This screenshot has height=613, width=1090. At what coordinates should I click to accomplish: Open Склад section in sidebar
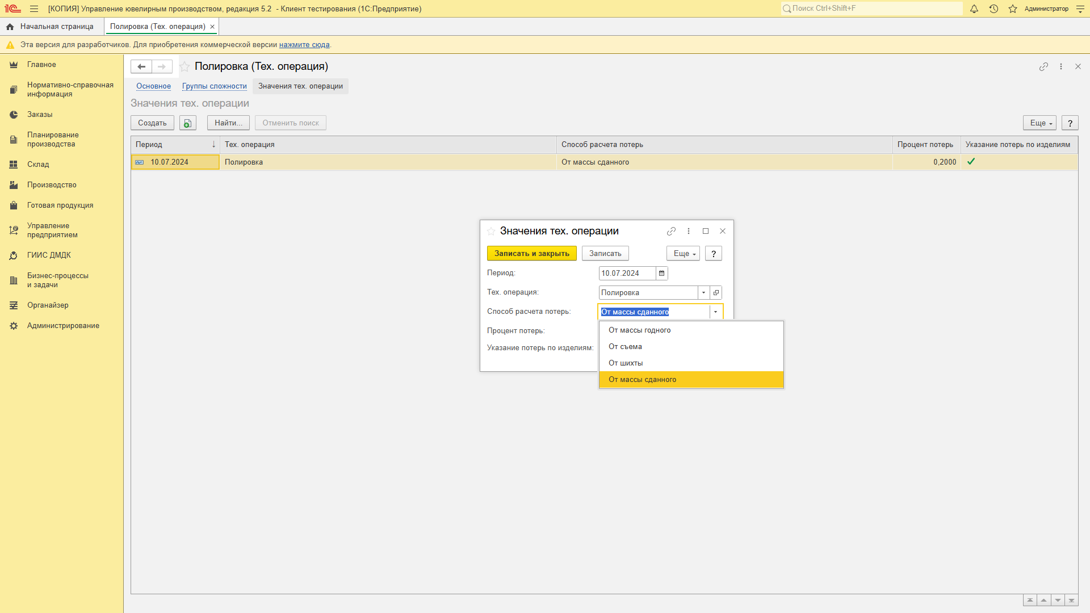38,165
